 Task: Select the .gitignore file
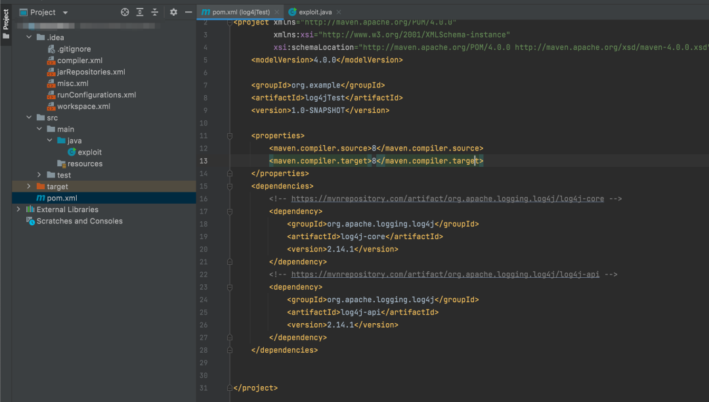click(74, 49)
